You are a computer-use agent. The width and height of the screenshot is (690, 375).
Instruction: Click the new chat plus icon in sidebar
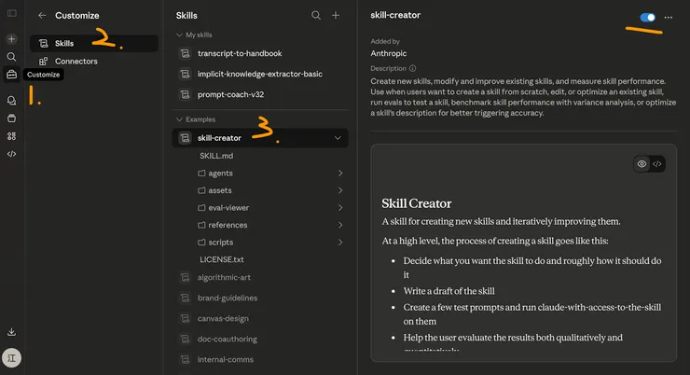coord(11,39)
